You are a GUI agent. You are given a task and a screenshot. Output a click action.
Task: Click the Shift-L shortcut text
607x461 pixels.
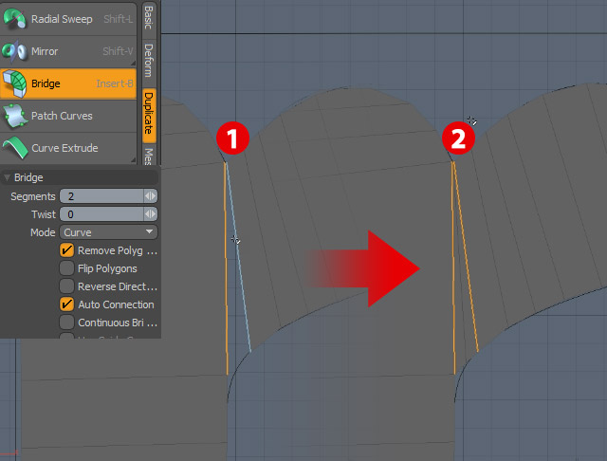pyautogui.click(x=118, y=19)
